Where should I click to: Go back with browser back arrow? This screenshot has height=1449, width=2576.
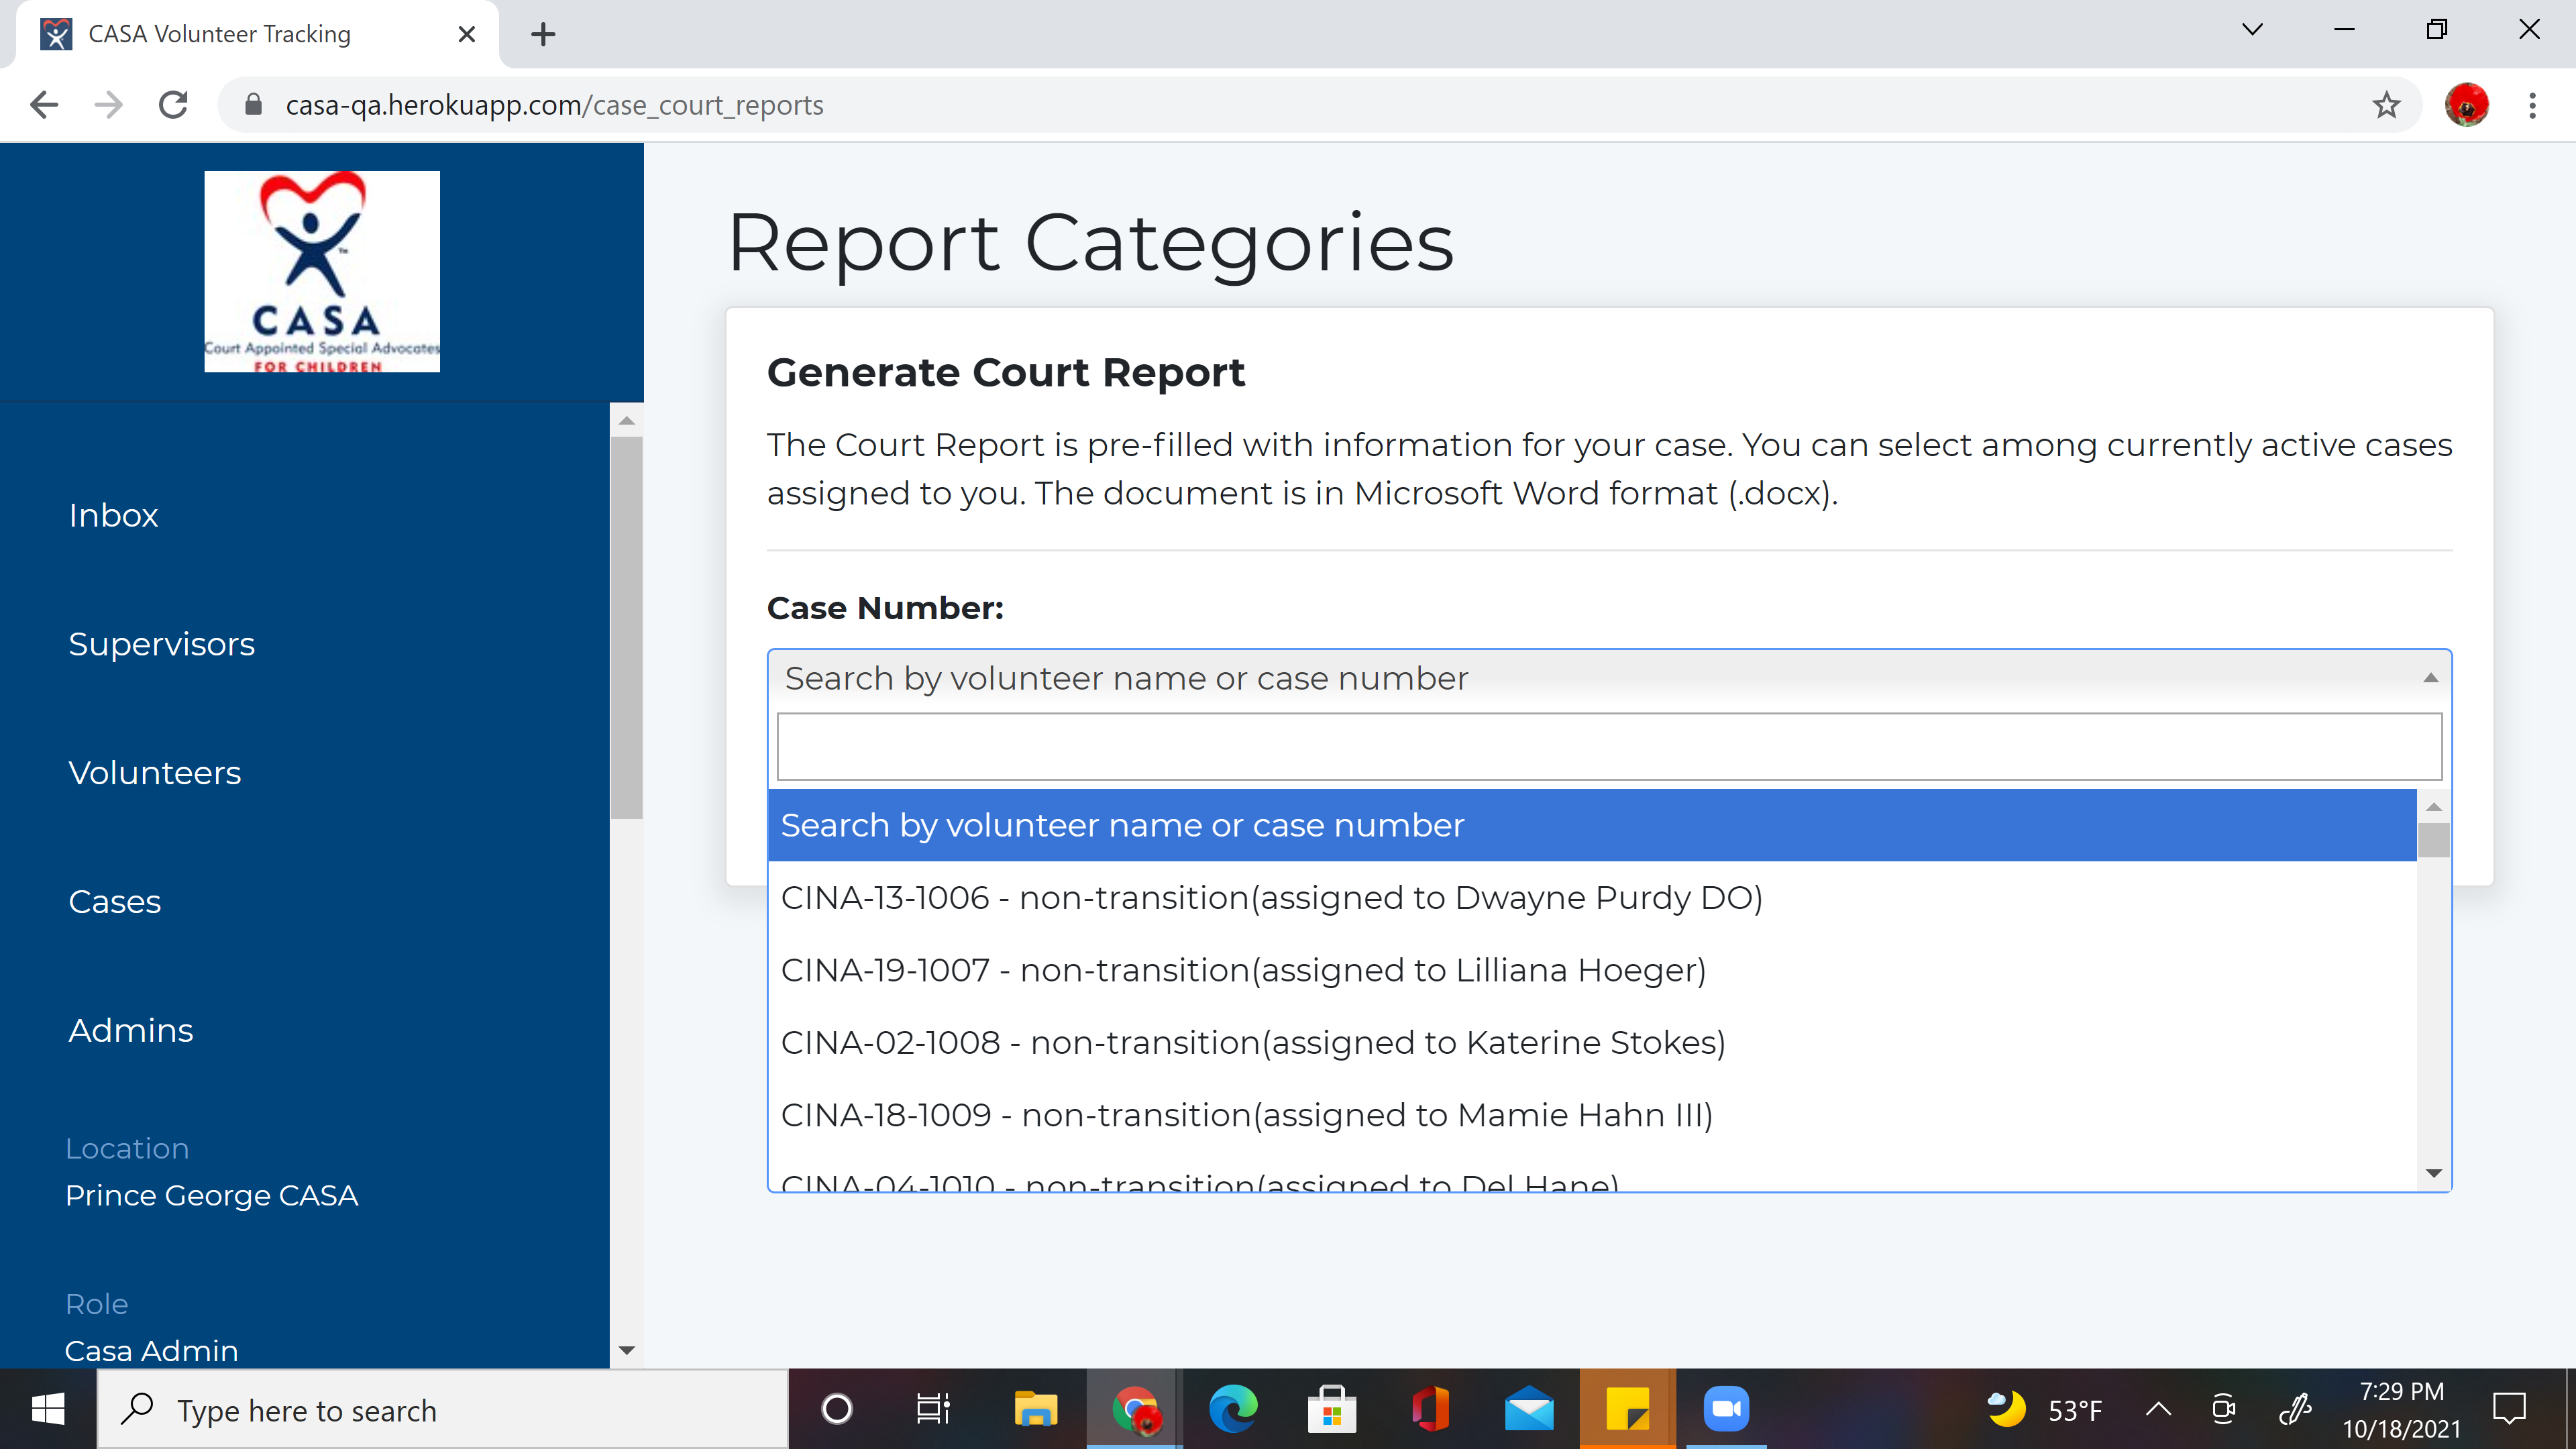pyautogui.click(x=44, y=105)
